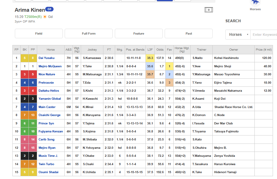The width and height of the screenshot is (277, 179).
Task: Click horse weight 530(-8) cell
Action: pos(182,131)
